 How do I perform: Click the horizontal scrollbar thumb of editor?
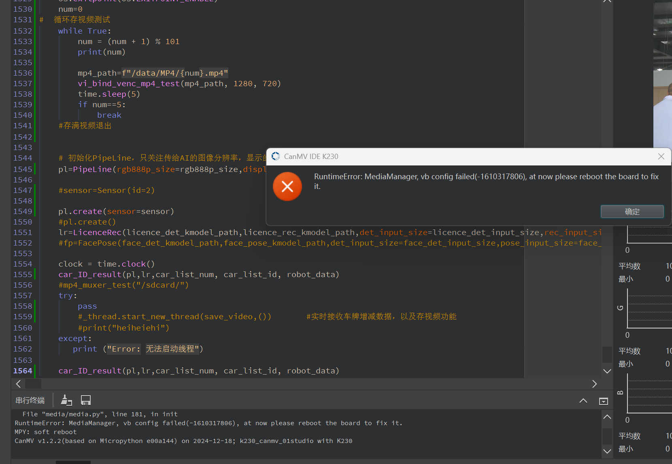(33, 384)
